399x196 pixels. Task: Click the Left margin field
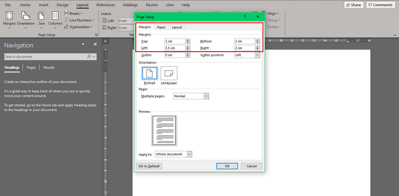175,48
